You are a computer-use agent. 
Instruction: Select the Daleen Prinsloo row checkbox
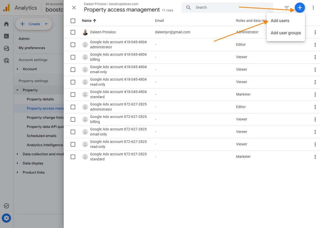pos(73,32)
